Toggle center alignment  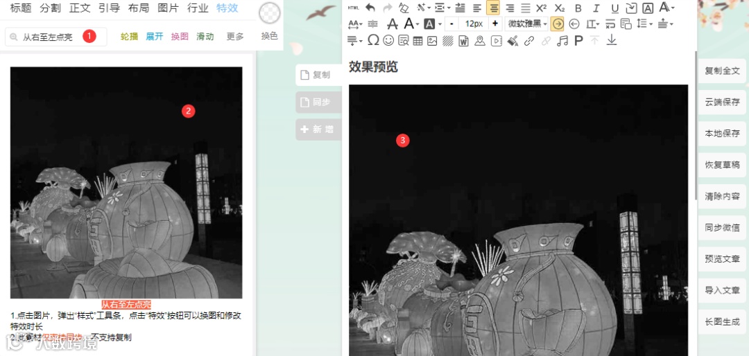click(493, 8)
